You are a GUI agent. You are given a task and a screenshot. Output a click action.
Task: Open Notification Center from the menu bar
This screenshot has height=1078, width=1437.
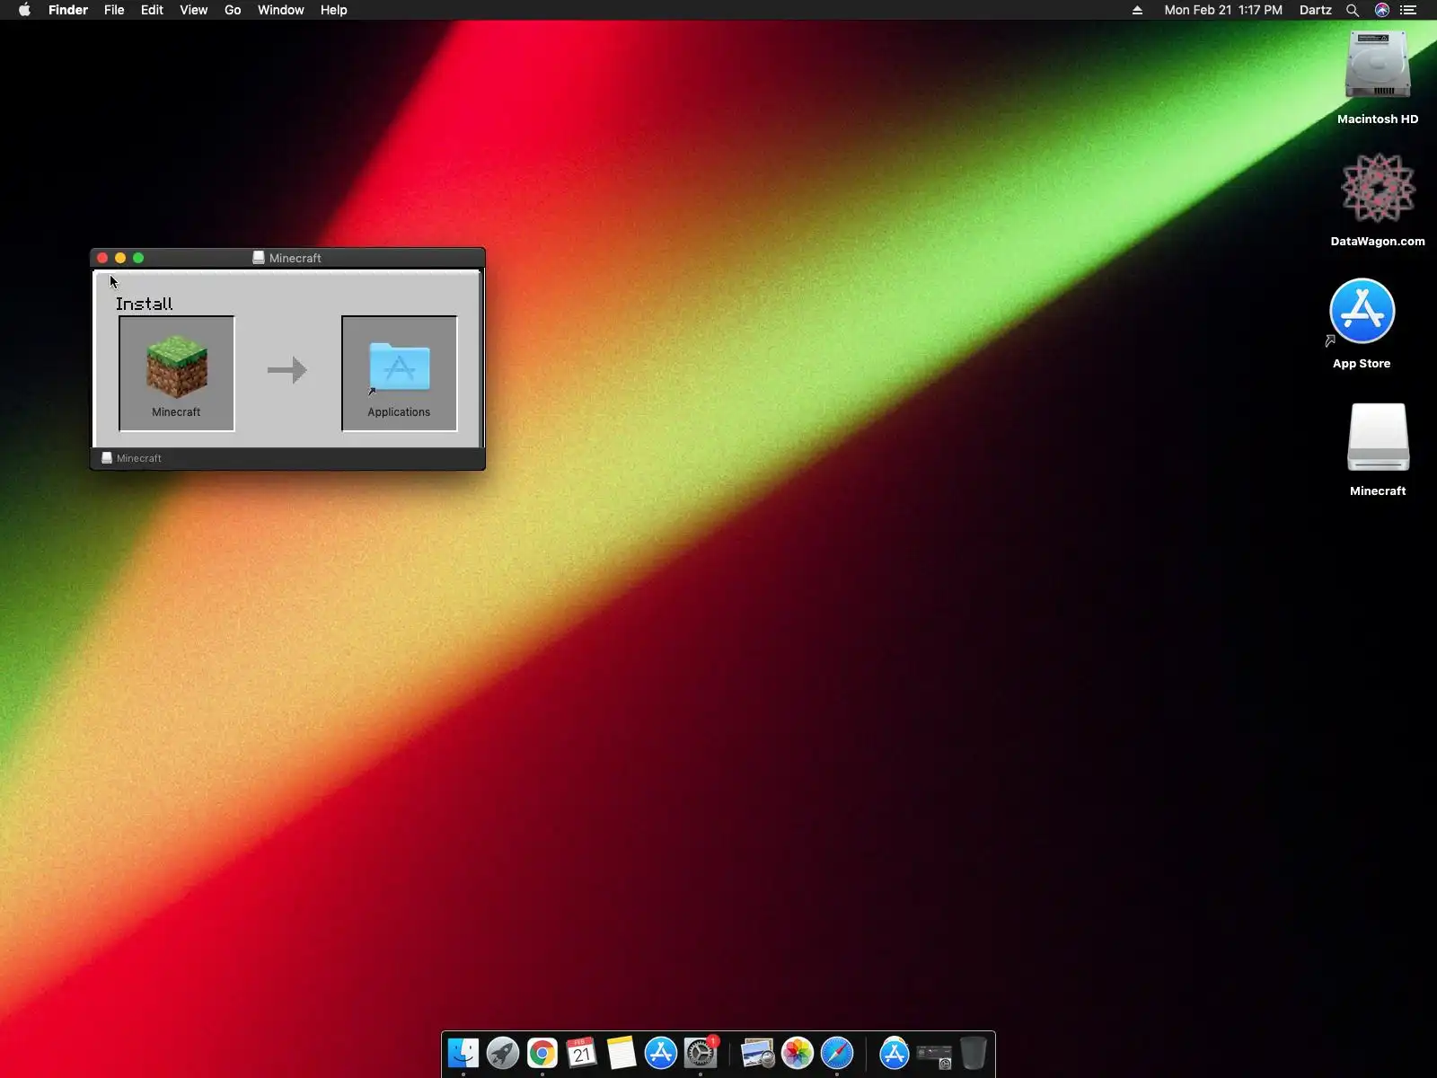(x=1408, y=10)
